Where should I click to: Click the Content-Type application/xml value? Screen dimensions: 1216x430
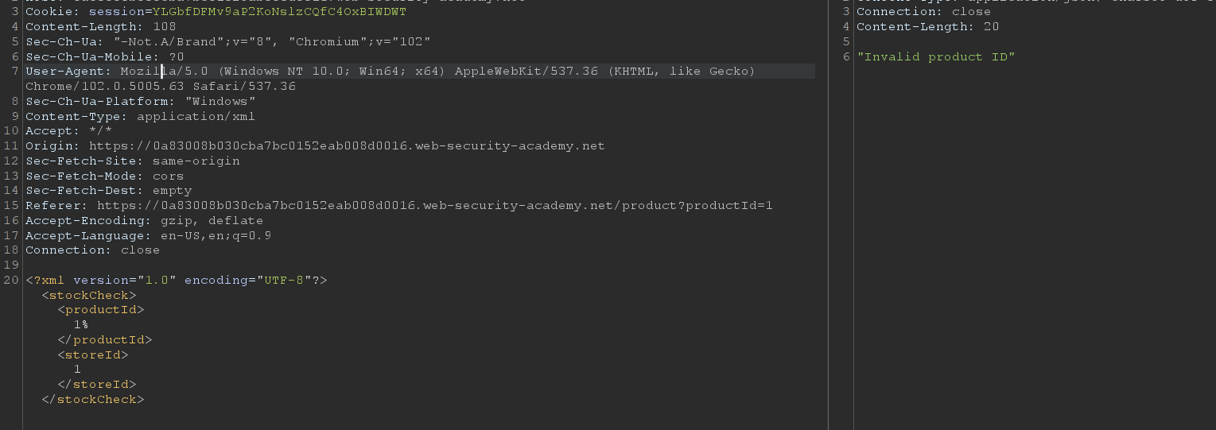click(x=196, y=116)
